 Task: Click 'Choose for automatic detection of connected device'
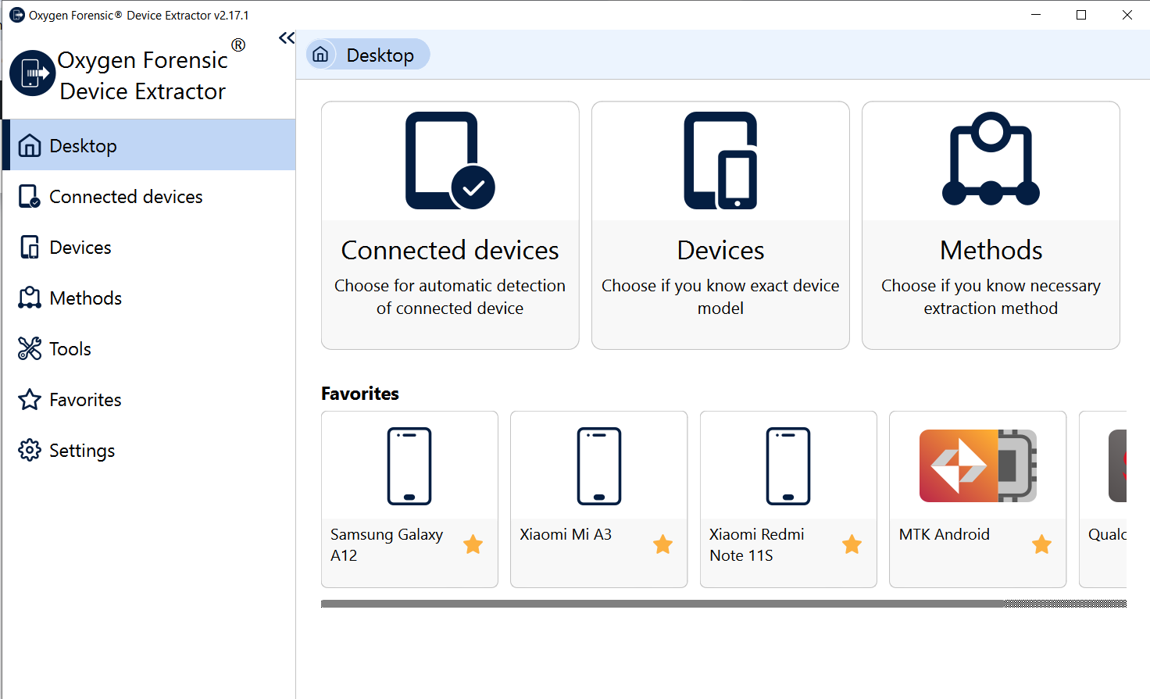point(450,297)
